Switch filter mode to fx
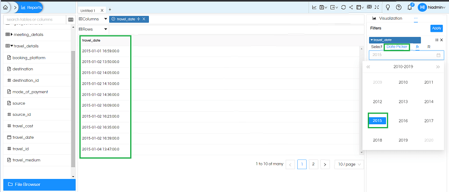This screenshot has width=449, height=192. point(418,47)
